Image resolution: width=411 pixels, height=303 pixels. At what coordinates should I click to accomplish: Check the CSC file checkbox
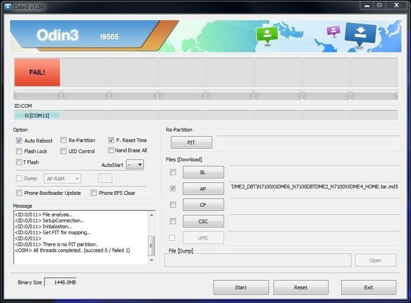click(x=173, y=221)
